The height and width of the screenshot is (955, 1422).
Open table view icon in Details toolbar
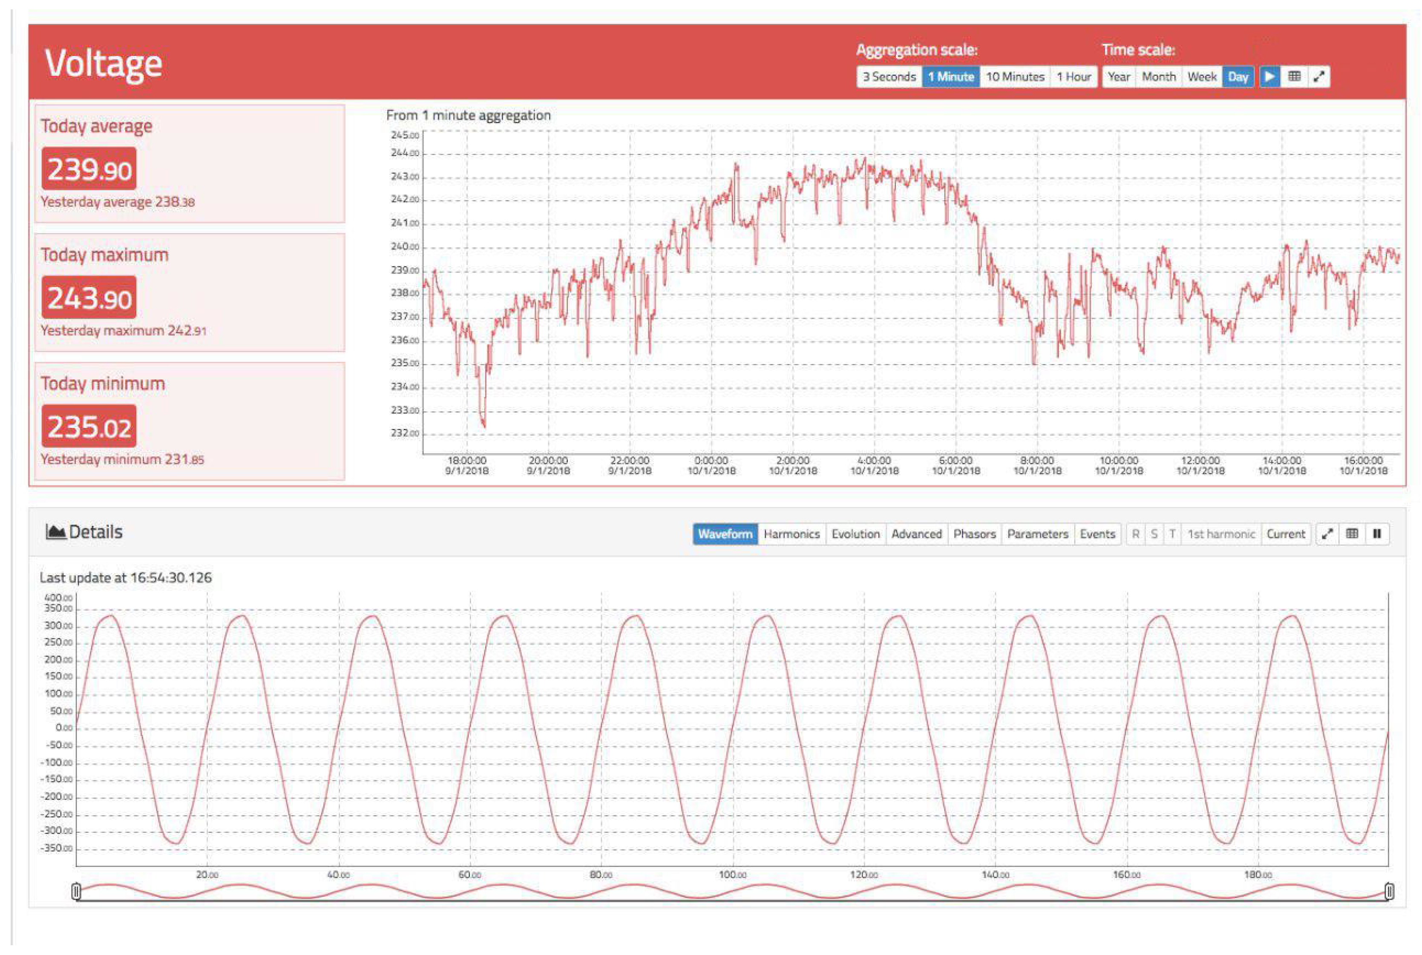[x=1351, y=534]
